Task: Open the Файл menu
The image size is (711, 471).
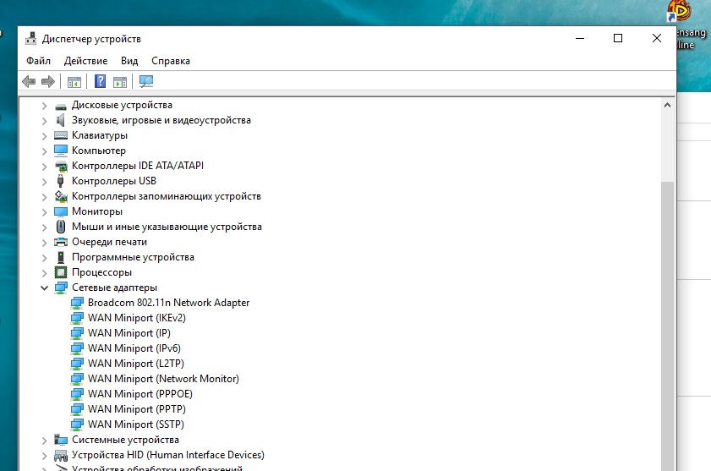Action: 38,61
